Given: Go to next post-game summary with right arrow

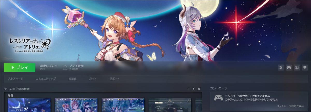Looking at the screenshot, I should point(193,89).
